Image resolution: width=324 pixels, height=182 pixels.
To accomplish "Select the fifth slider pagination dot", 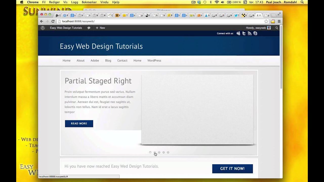I will coord(168,152).
